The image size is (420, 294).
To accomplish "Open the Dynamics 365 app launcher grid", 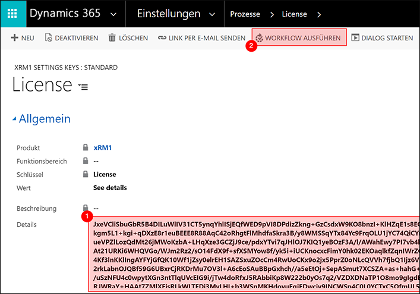I will (12, 14).
